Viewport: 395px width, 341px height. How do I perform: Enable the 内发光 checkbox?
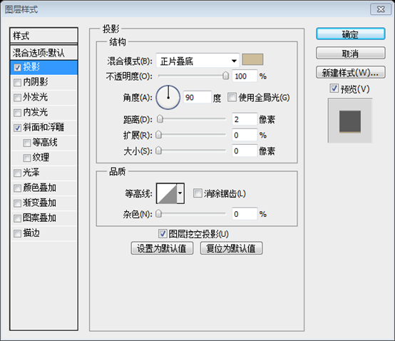click(x=17, y=113)
